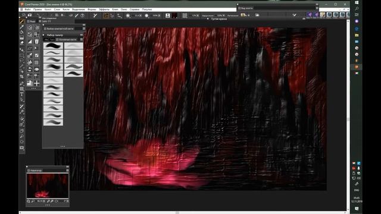This screenshot has width=381, height=214.
Task: Click the opacity circle control in the property bar
Action: click(x=146, y=15)
